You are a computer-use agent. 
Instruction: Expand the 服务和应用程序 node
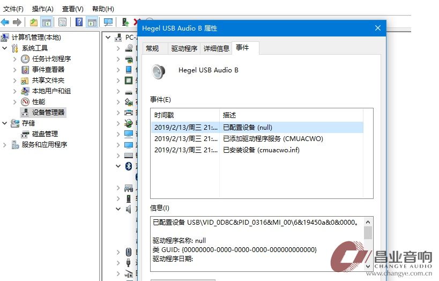tap(4, 145)
